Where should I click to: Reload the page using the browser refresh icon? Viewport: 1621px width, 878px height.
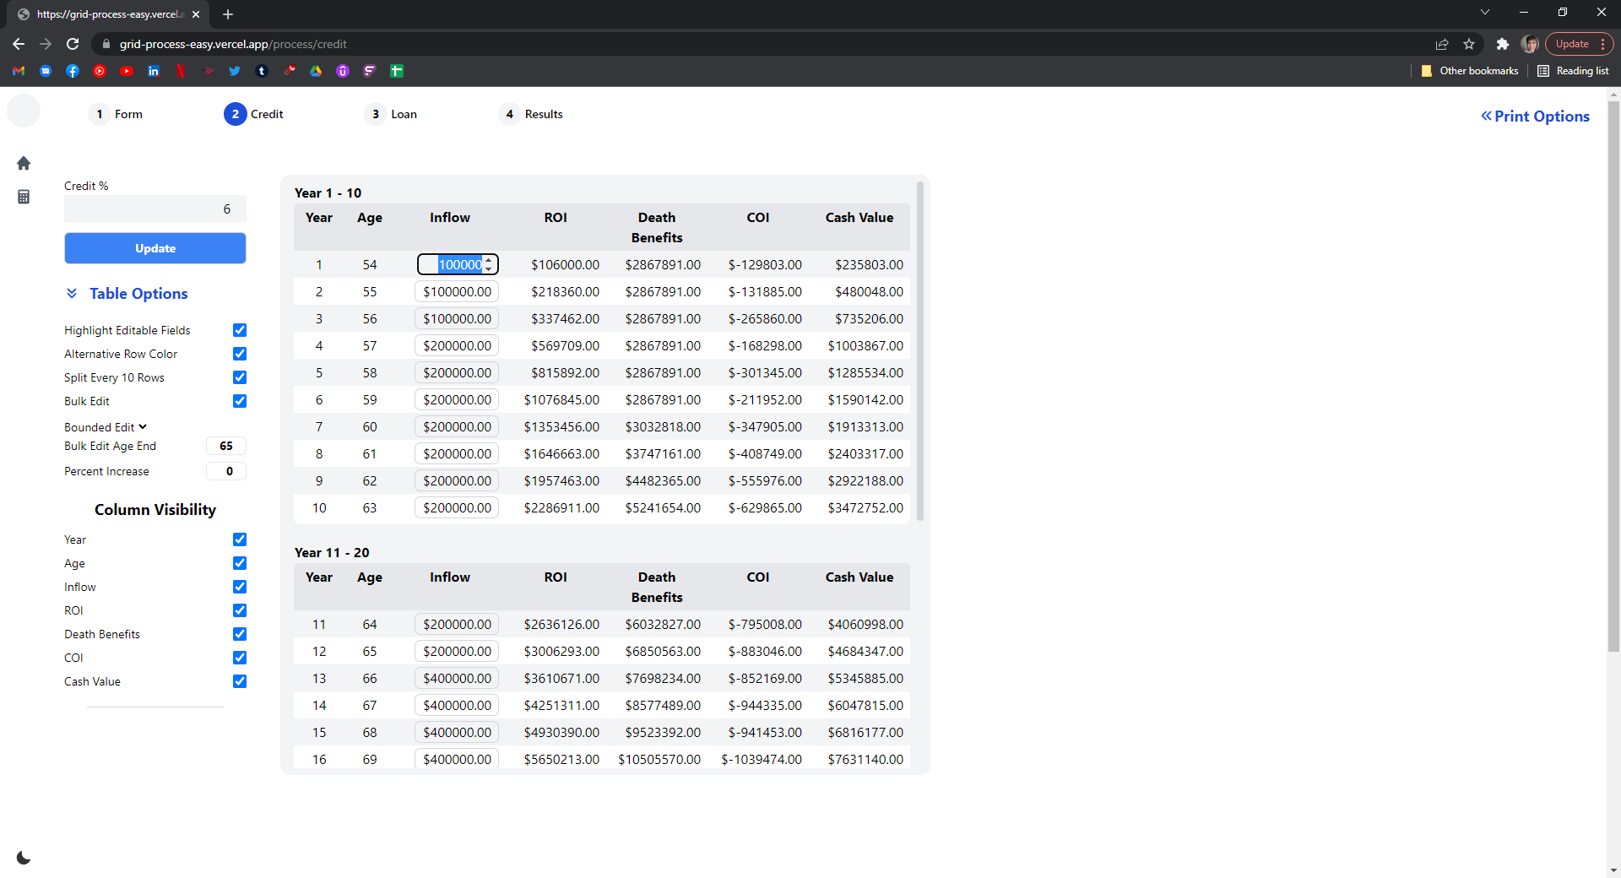click(73, 44)
